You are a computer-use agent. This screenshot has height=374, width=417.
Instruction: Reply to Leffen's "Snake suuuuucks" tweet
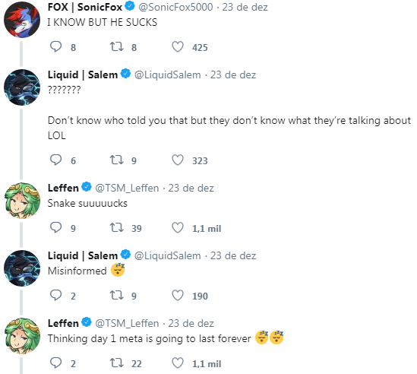click(x=56, y=228)
